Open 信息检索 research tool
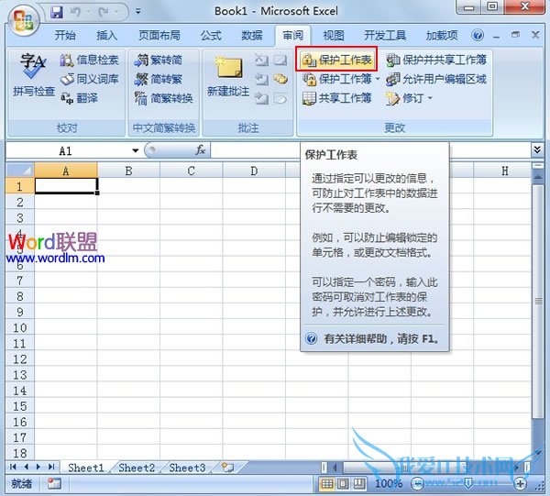Image resolution: width=550 pixels, height=496 pixels. pos(89,60)
